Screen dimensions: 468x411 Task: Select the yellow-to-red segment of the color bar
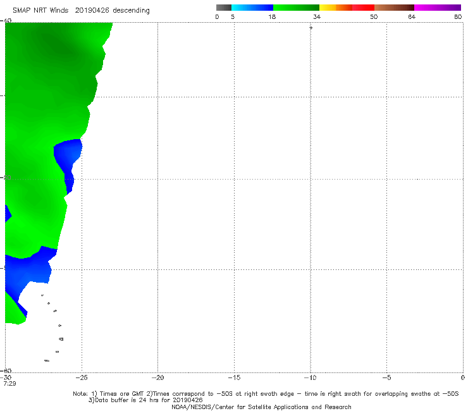tap(347, 8)
